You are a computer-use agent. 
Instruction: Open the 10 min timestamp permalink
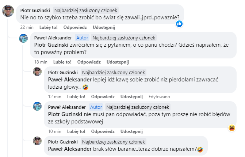point(55,131)
